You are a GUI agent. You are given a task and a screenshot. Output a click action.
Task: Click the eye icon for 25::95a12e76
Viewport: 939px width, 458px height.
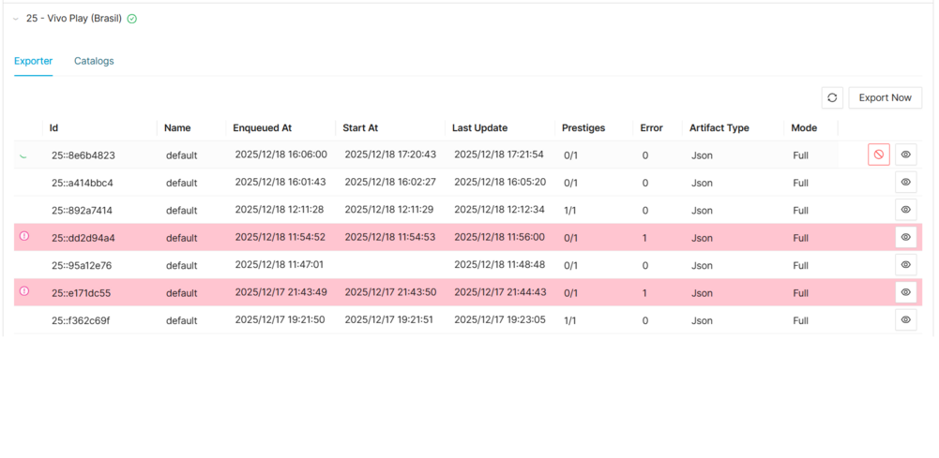905,265
